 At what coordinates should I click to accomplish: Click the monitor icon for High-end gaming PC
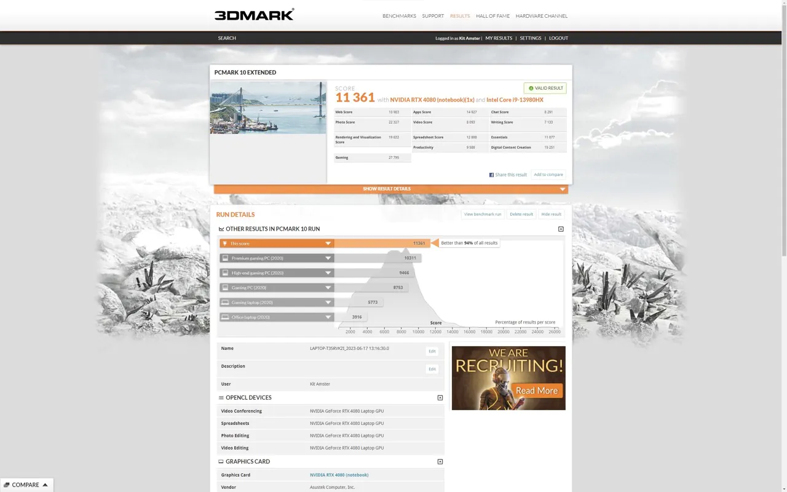pyautogui.click(x=225, y=273)
